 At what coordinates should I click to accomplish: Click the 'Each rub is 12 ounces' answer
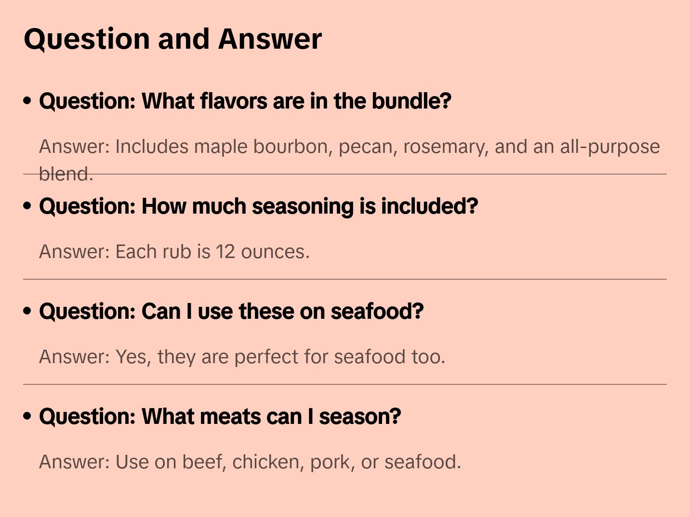point(174,252)
